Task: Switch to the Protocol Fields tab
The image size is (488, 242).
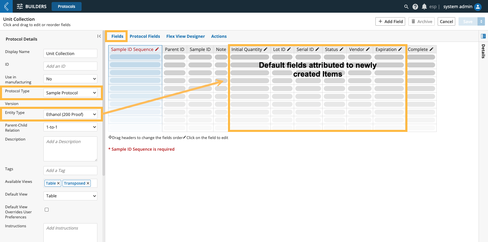Action: coord(145,36)
